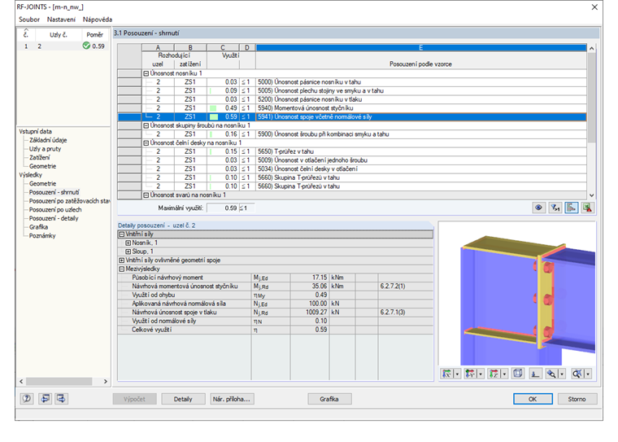Select Posouzení po uzlech tree item
Viewport: 618px width, 442px height.
point(55,209)
